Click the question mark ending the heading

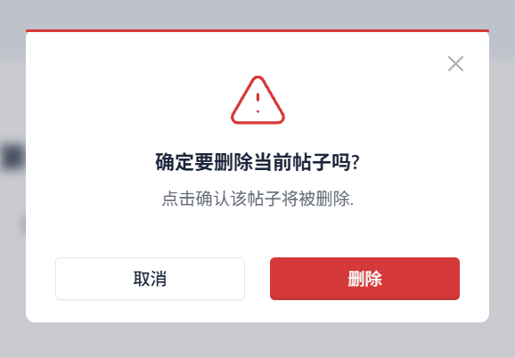click(x=355, y=162)
